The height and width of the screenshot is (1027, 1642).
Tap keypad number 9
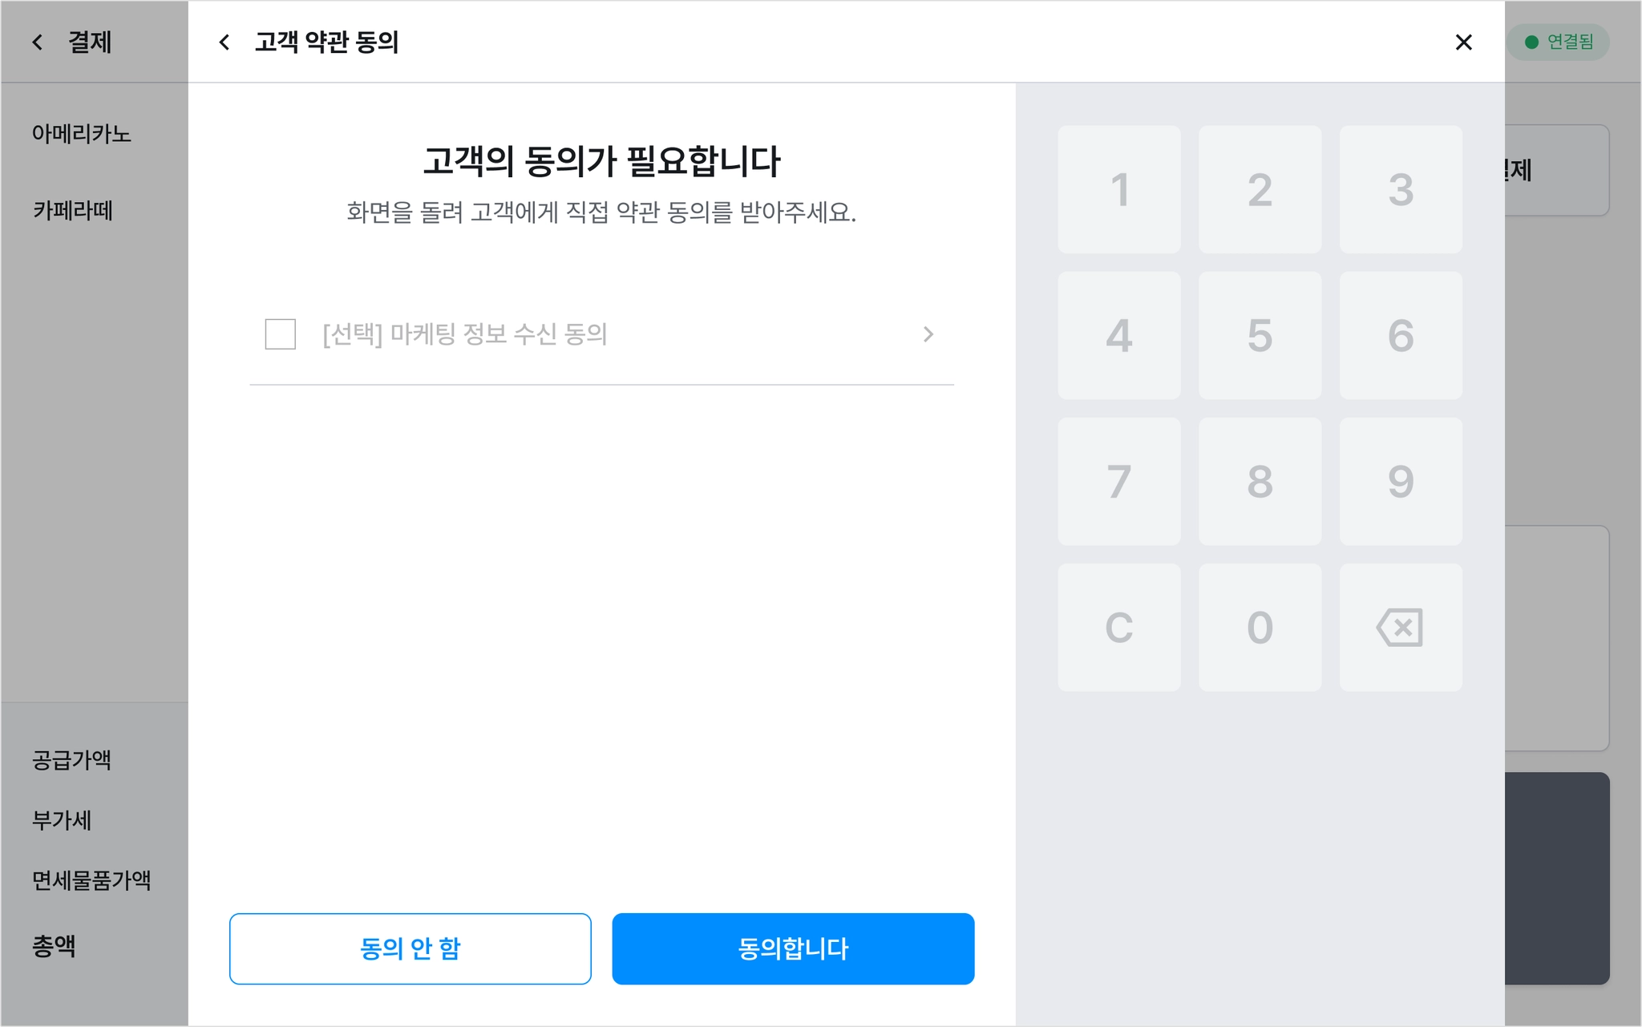1401,481
